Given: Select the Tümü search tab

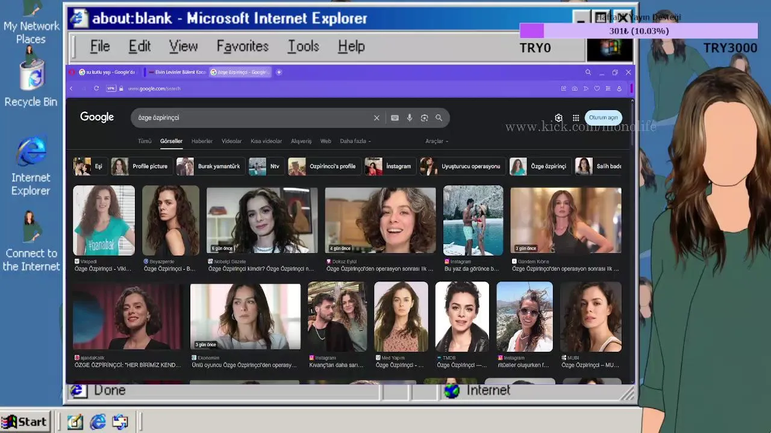Looking at the screenshot, I should (x=145, y=141).
